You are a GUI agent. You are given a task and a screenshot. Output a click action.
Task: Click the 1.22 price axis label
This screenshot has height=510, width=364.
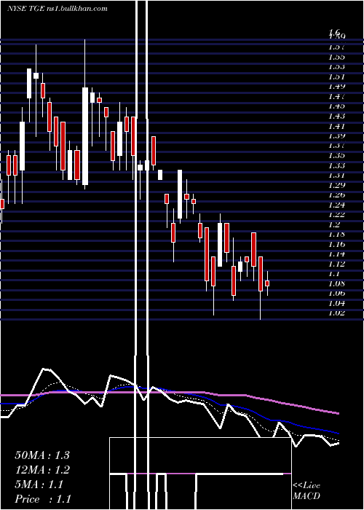336,215
